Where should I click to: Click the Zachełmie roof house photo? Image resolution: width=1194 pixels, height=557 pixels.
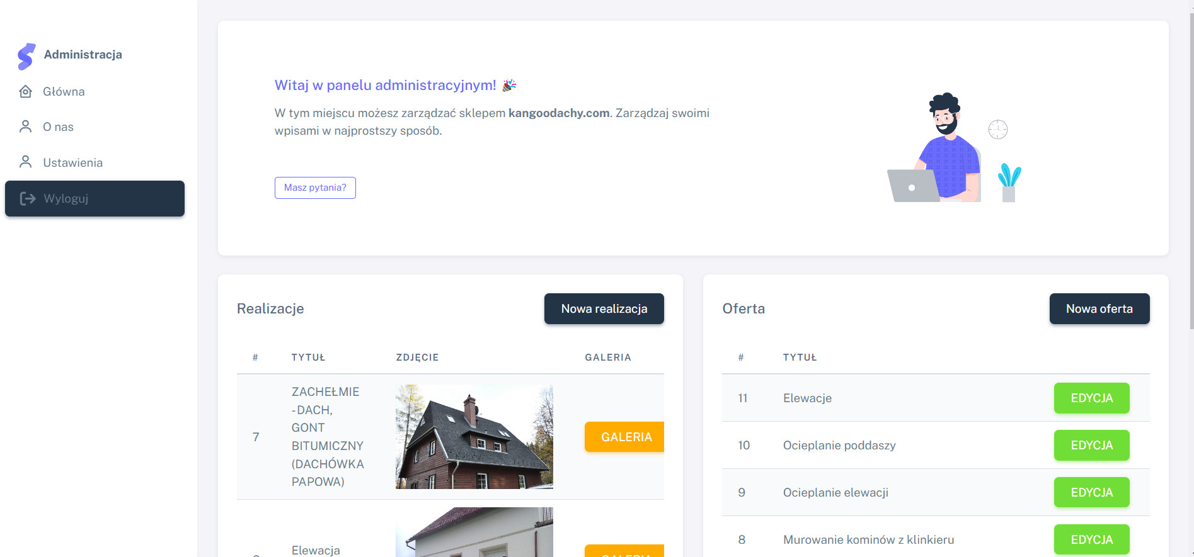(474, 437)
